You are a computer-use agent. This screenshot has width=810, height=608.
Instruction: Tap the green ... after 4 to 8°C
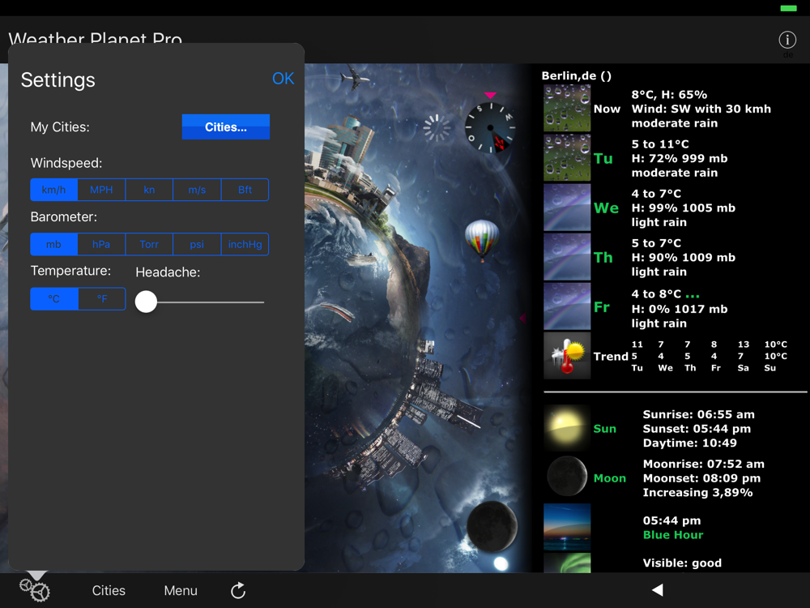(x=693, y=295)
